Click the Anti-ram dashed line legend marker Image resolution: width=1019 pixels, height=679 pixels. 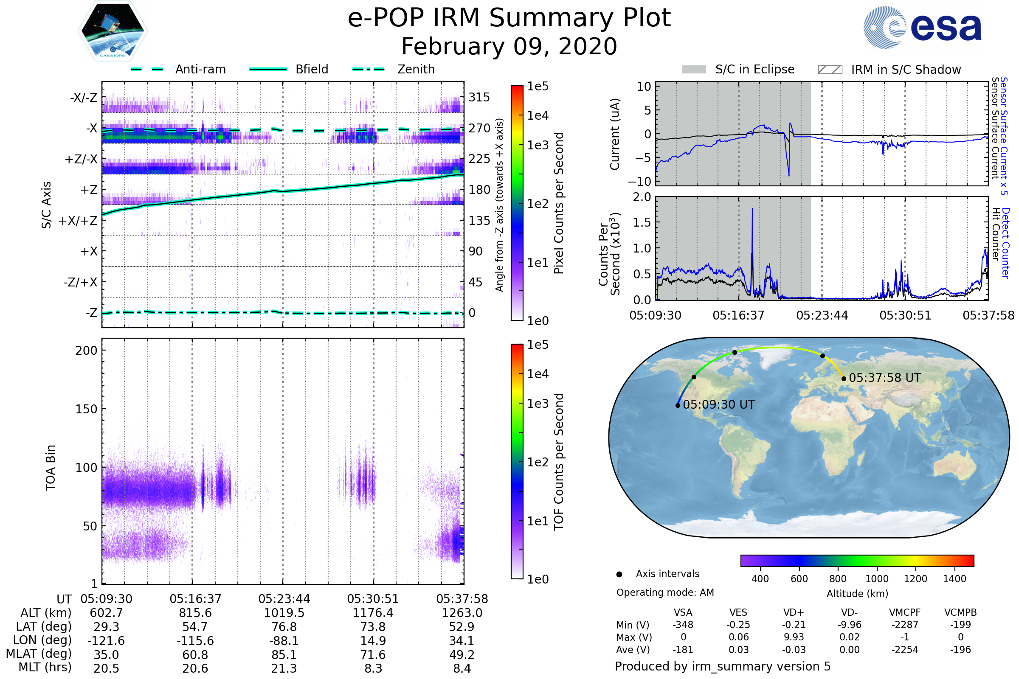pyautogui.click(x=147, y=69)
